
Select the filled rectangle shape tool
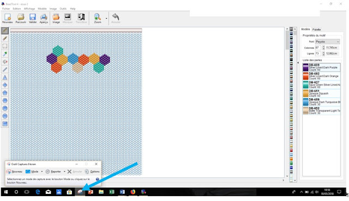pos(5,124)
